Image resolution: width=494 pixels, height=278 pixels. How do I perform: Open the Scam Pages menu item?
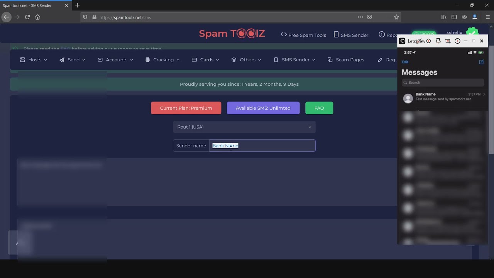(x=346, y=59)
